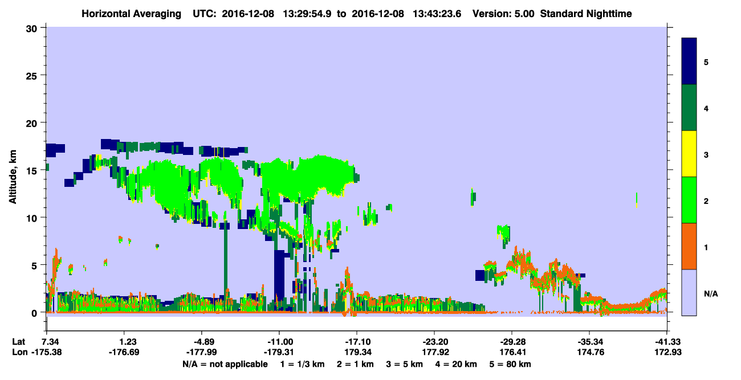Click the orange level 1 colorbar segment
This screenshot has width=741, height=380.
point(689,246)
